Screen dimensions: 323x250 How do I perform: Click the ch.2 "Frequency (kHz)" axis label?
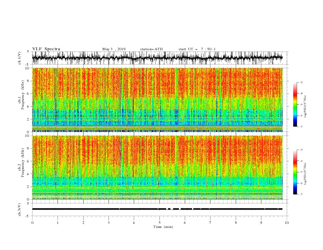23,163
